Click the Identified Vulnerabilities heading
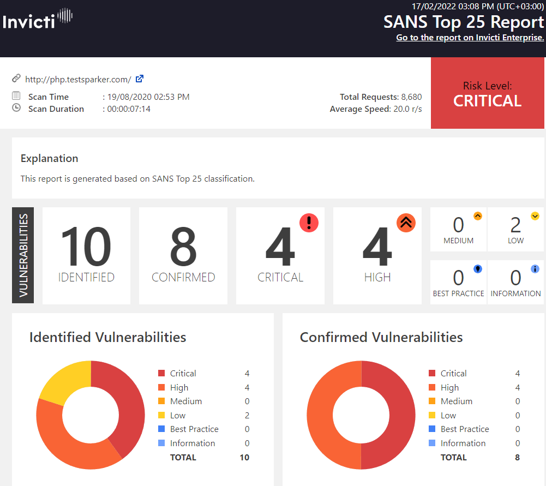Screen dimensions: 546x486 (107, 337)
